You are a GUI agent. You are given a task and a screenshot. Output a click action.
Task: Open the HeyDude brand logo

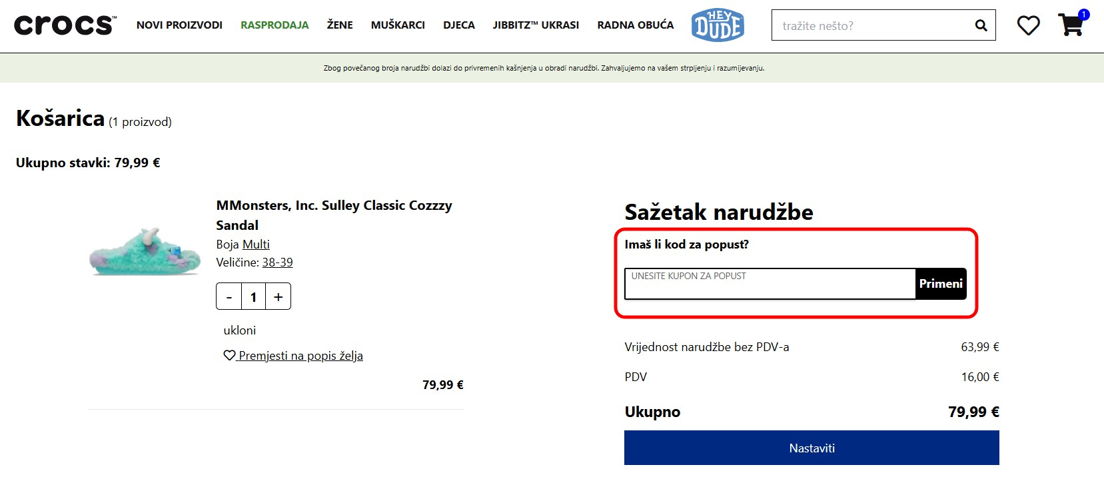(x=718, y=25)
